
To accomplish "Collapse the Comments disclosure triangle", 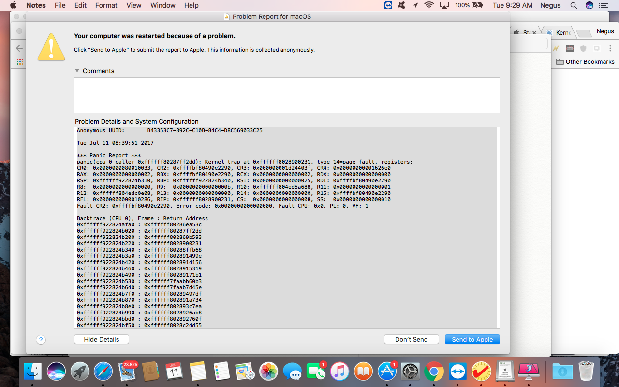I will [77, 71].
